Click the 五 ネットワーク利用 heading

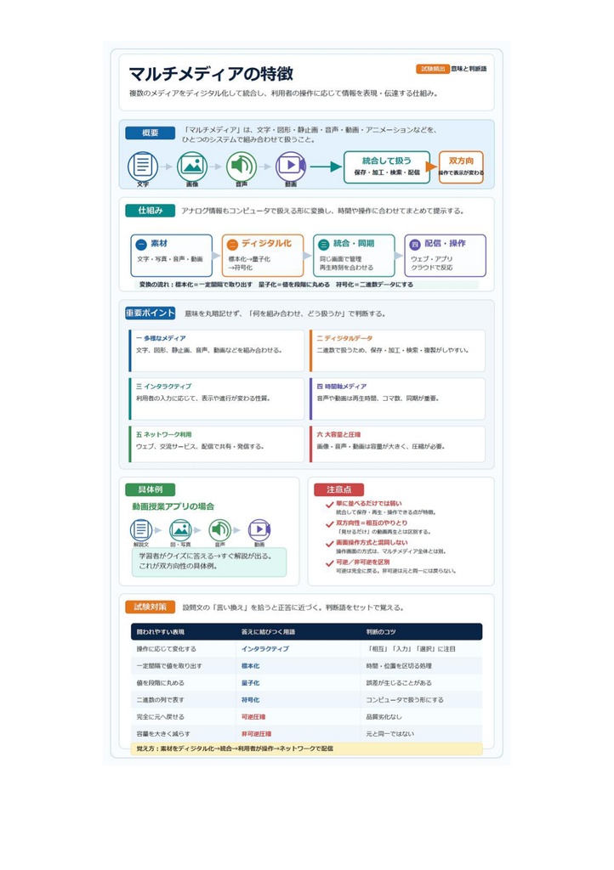pos(164,434)
